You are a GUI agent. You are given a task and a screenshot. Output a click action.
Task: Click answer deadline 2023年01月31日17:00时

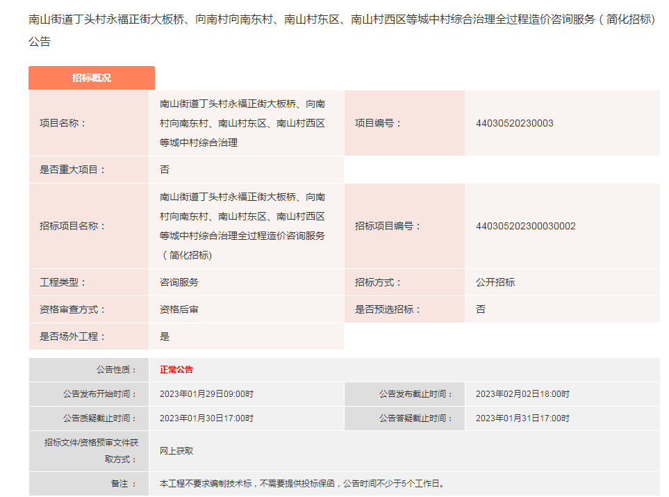[x=522, y=418]
